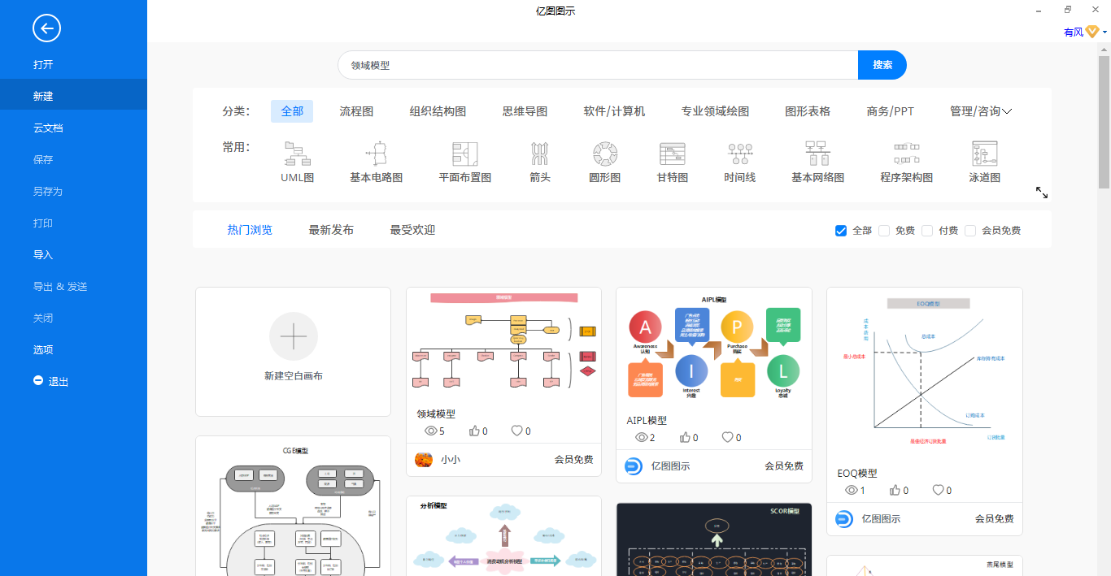Toggle the 全部 filter checkbox
Viewport: 1111px width, 576px height.
(841, 231)
